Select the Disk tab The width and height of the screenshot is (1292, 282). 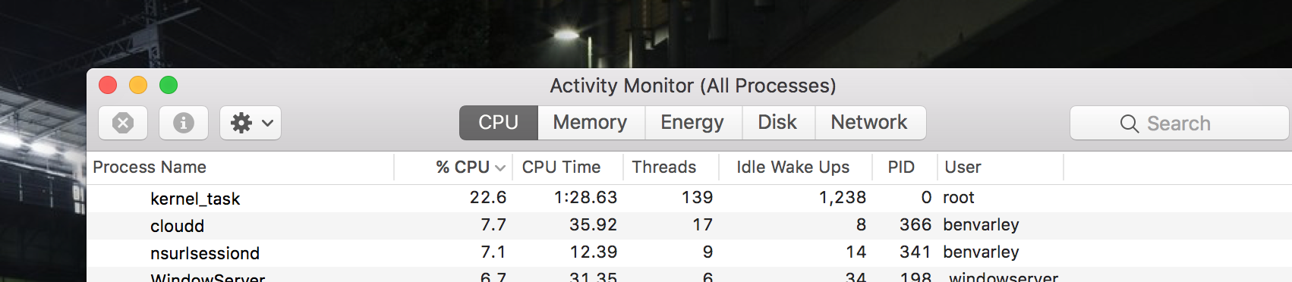[777, 123]
